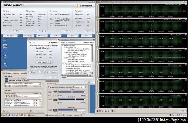This screenshot has height=123, width=188.
Task: Collapse the Feature Tests tree node
Action: click(x=63, y=63)
